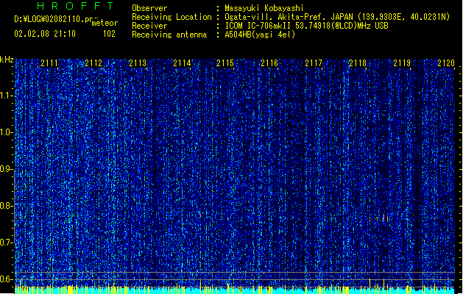This screenshot has width=463, height=294.
Task: Click the 2119 time marker
Action: [x=402, y=63]
